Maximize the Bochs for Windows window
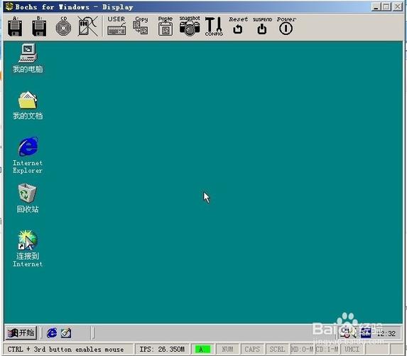The image size is (407, 356). 386,6
